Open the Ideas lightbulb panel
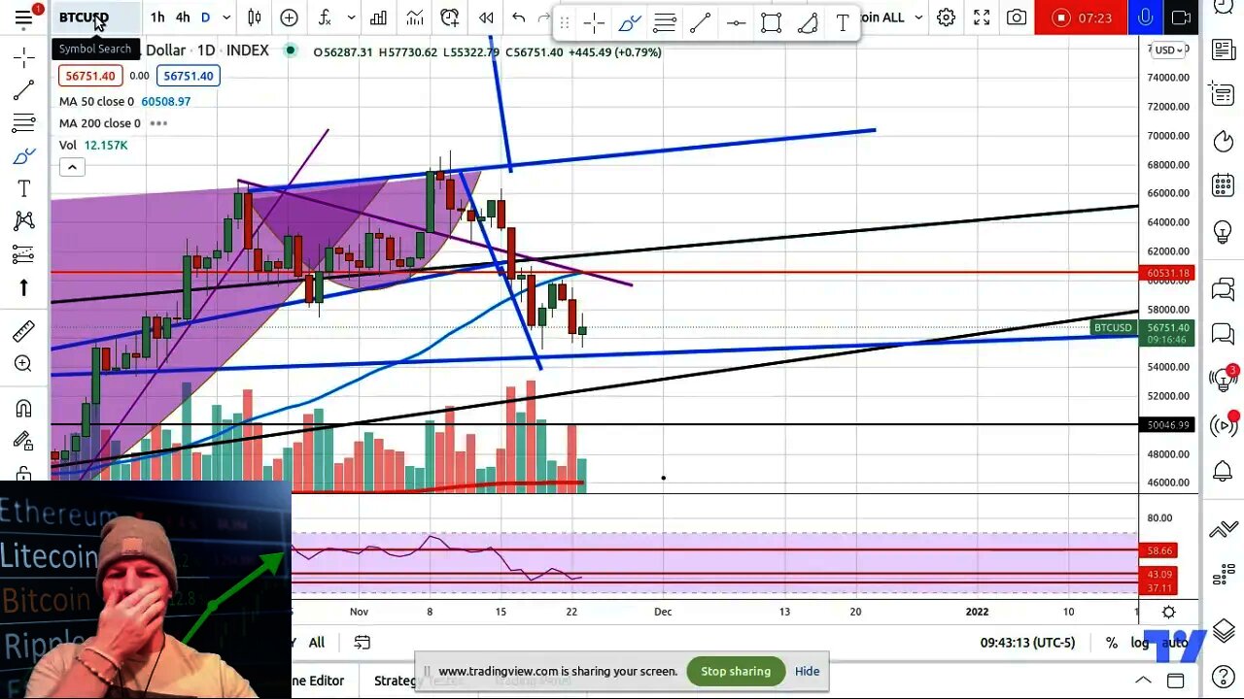Screen dimensions: 1244x699 (1224, 231)
